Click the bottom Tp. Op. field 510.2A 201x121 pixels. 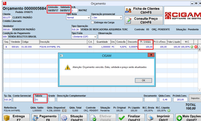click(8, 99)
